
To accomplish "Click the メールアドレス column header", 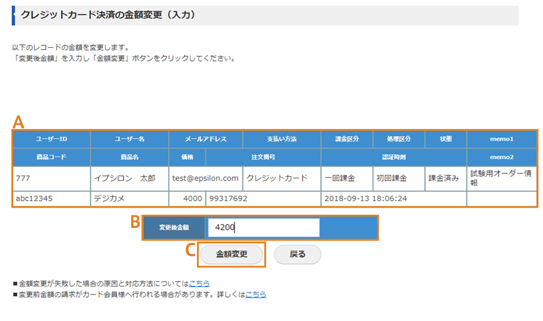I will point(206,139).
